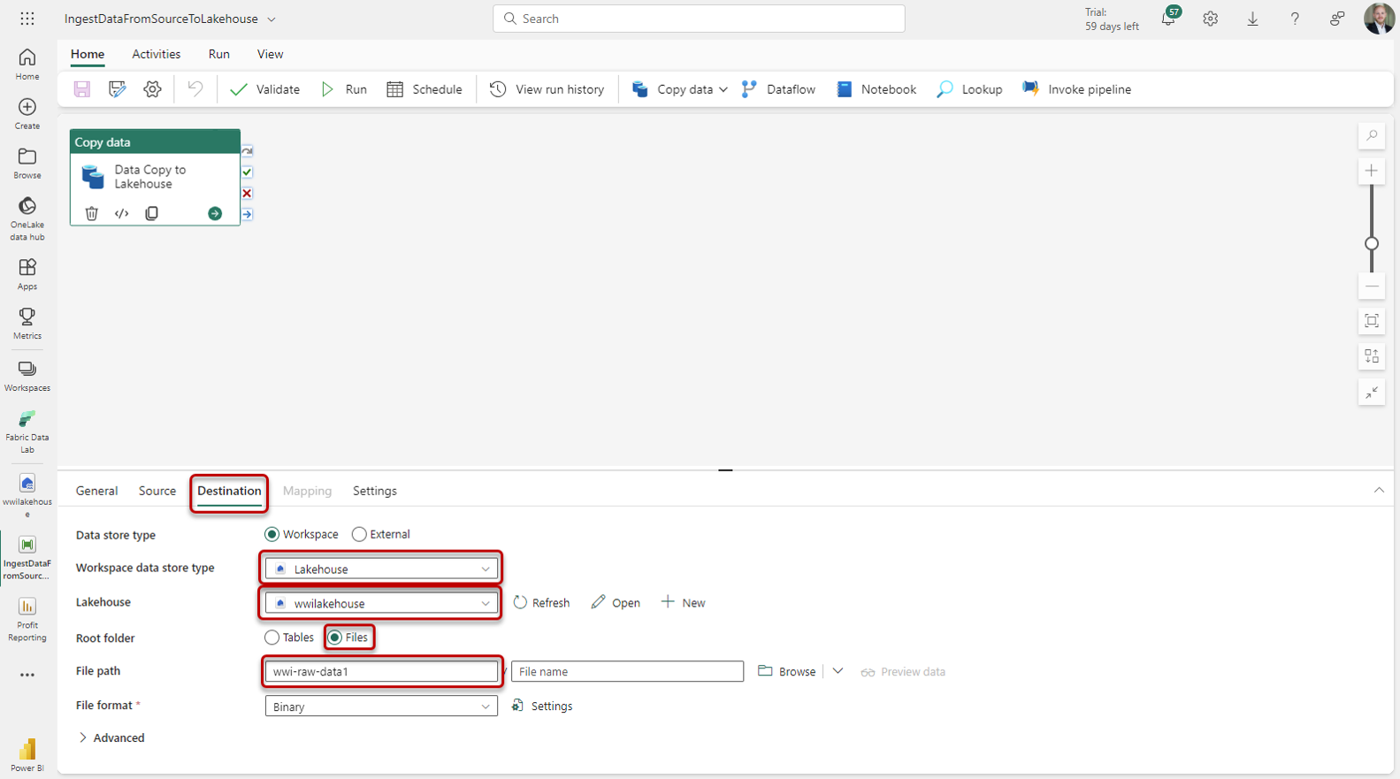Expand the Advanced section

click(x=111, y=737)
